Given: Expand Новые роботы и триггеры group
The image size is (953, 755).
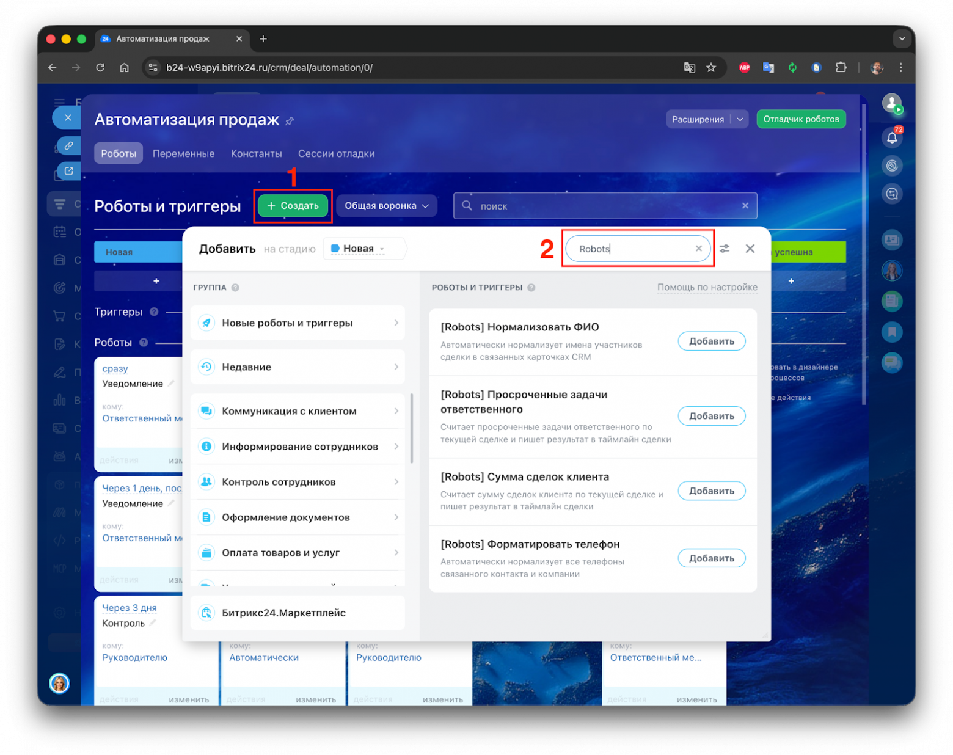Looking at the screenshot, I should pyautogui.click(x=298, y=323).
